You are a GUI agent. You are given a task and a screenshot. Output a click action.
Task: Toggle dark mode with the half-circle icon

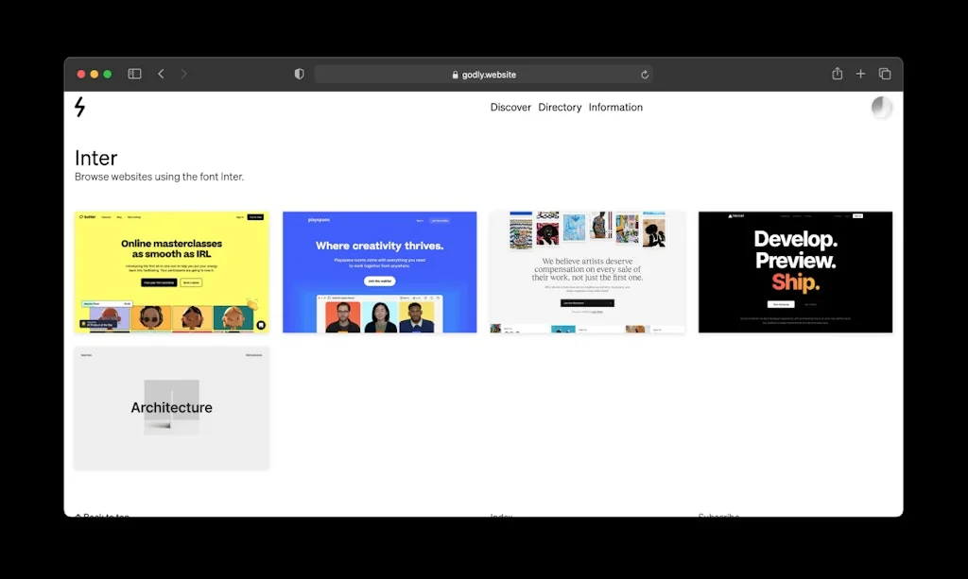pyautogui.click(x=881, y=108)
